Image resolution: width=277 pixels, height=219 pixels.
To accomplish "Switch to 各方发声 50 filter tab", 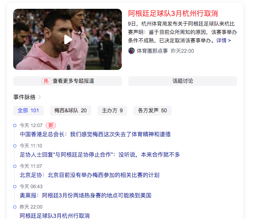I will tap(152, 111).
